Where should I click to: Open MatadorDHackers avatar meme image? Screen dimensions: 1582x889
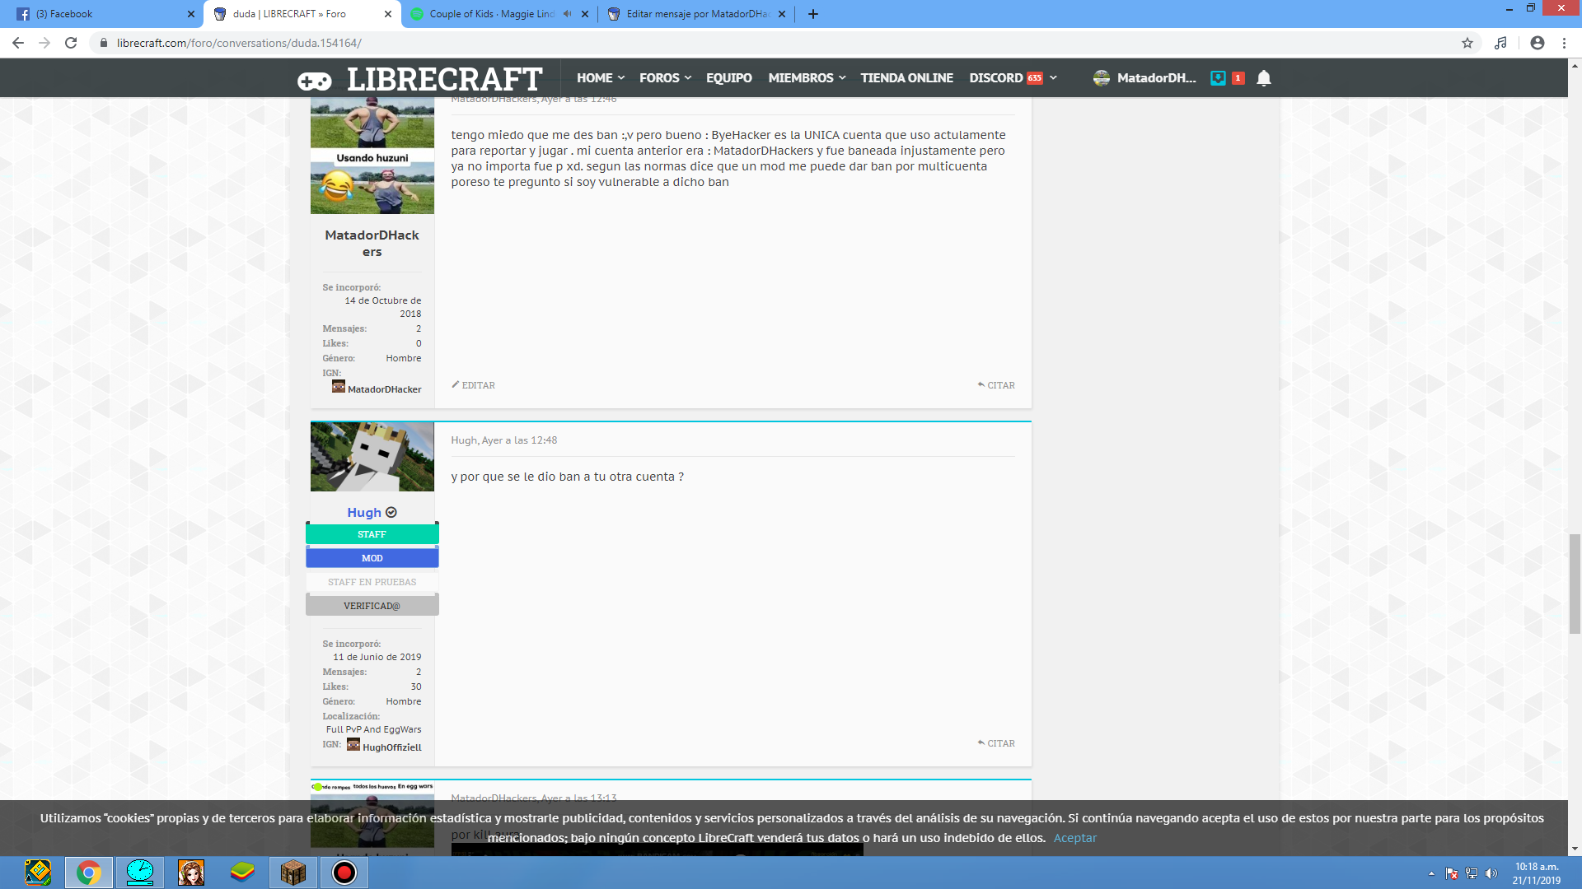pos(372,156)
